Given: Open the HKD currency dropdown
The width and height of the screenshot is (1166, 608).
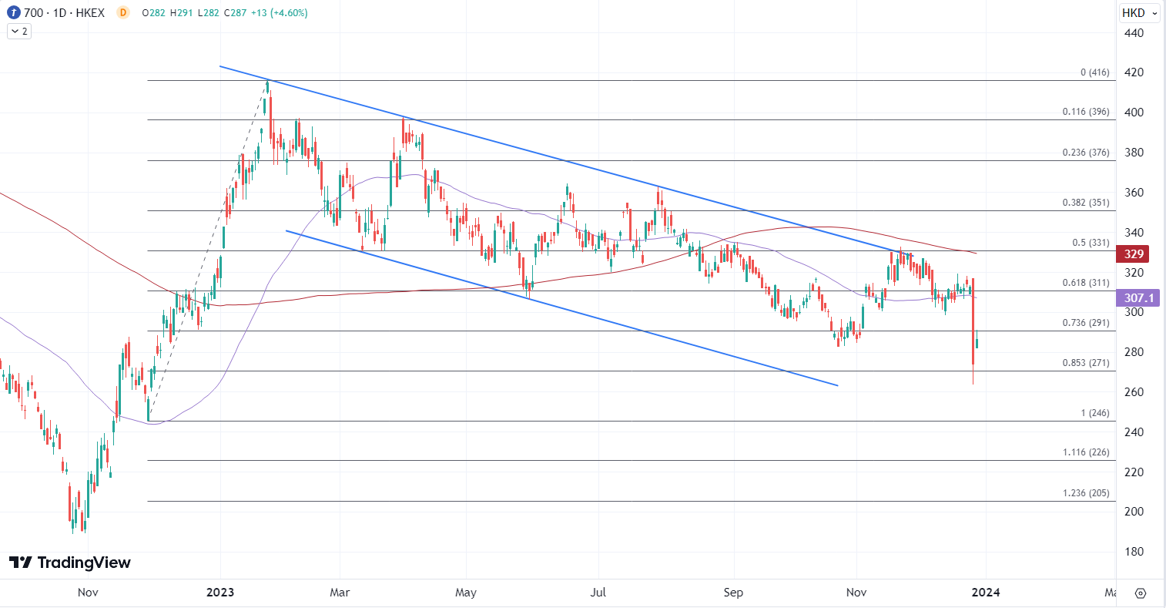Looking at the screenshot, I should (1141, 12).
